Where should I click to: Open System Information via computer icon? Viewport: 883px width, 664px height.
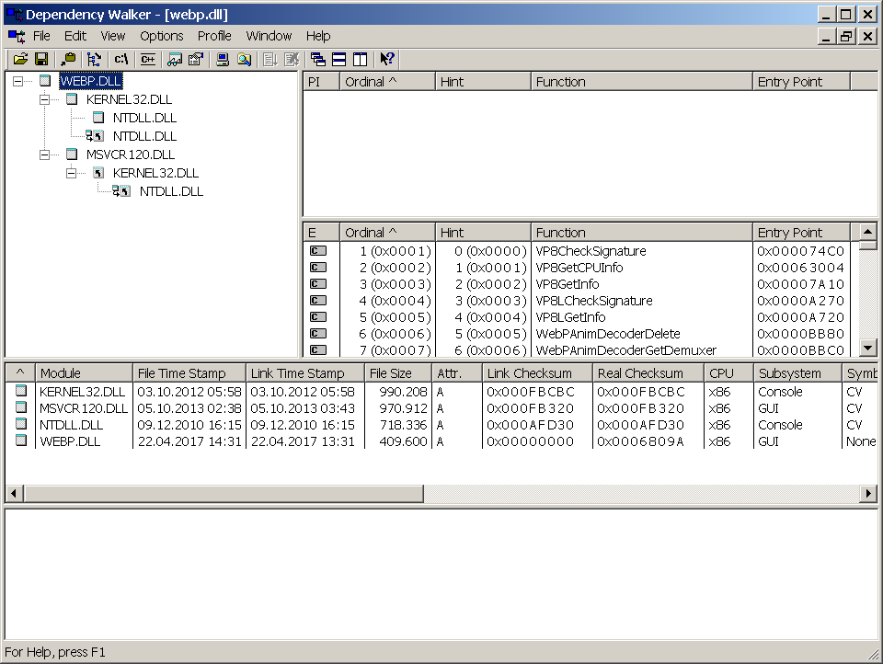coord(222,60)
